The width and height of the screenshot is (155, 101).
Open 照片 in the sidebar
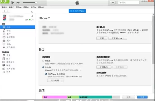9,41
